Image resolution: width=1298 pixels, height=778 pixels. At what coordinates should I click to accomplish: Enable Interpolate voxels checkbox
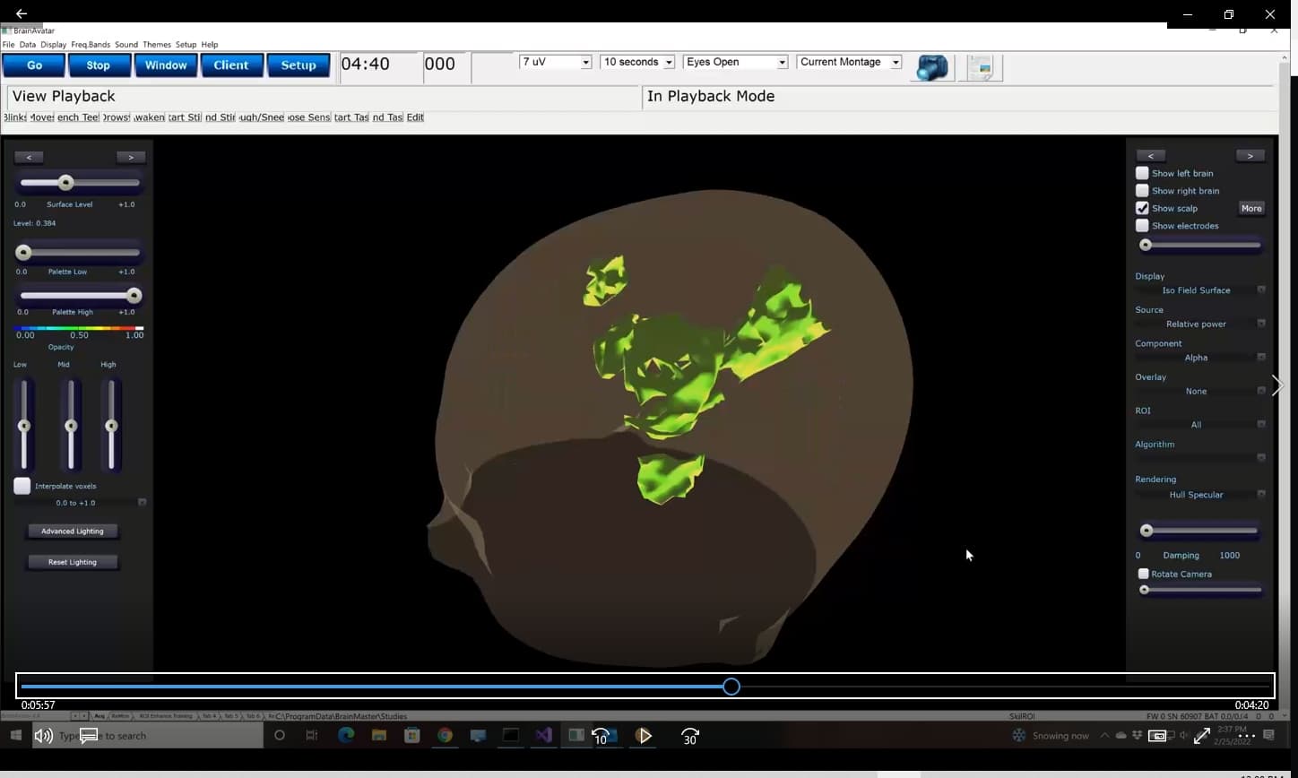point(22,486)
